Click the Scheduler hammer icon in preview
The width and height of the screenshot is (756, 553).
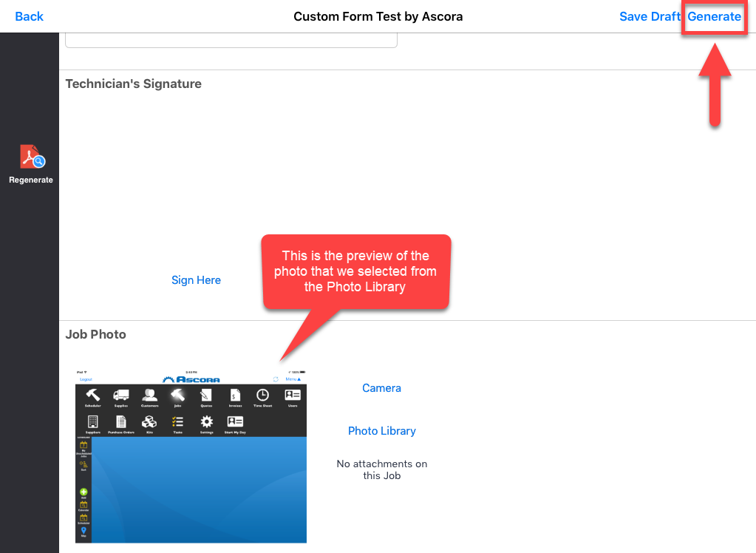click(93, 396)
